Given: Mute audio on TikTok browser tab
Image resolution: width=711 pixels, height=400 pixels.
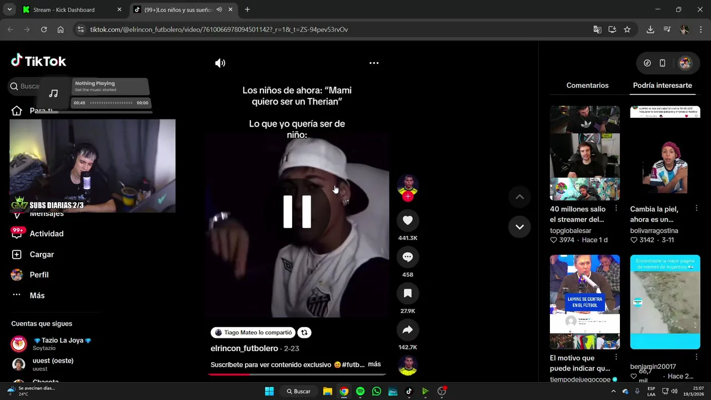Looking at the screenshot, I should coord(219,9).
